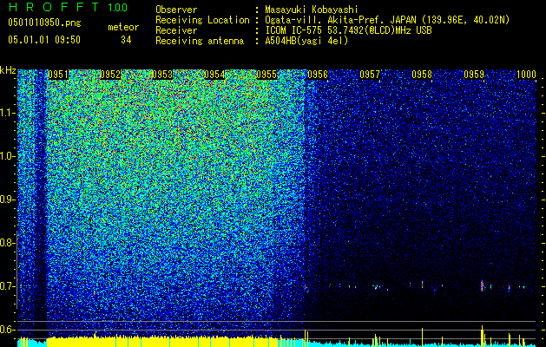Click the HROFFT 1.00 title text
Screen dimensions: 546x347
tap(68, 7)
